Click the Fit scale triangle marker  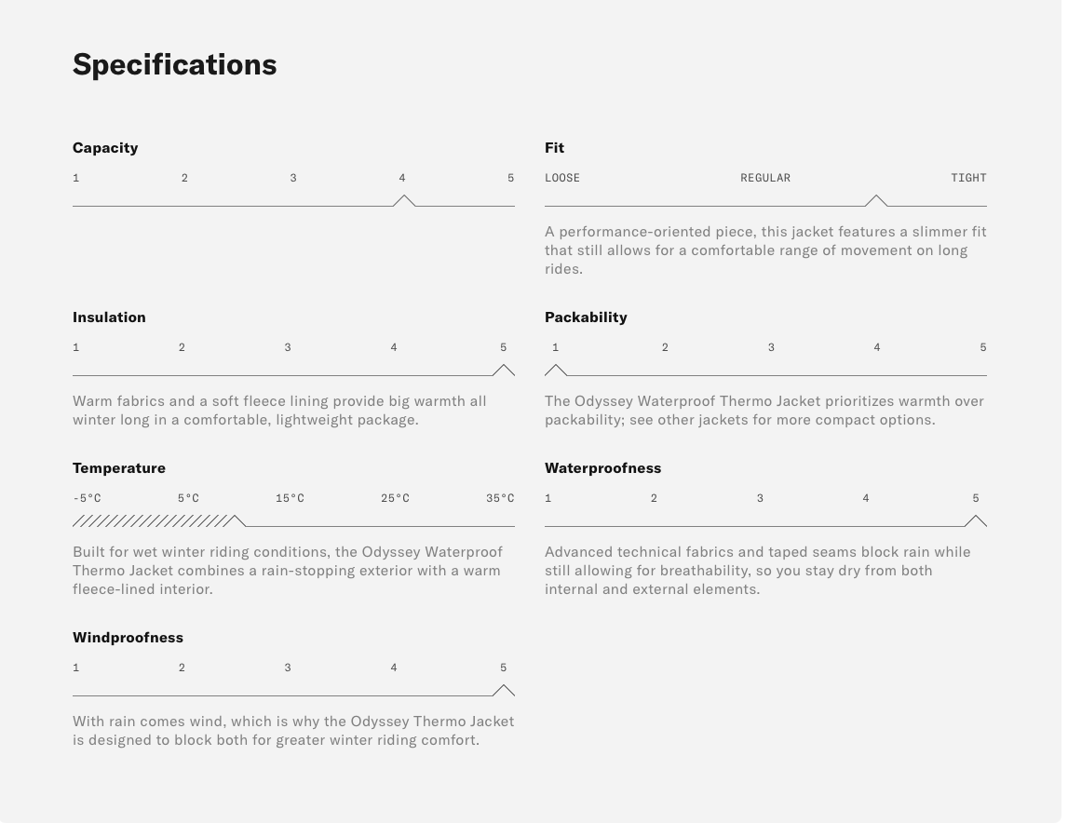click(875, 200)
